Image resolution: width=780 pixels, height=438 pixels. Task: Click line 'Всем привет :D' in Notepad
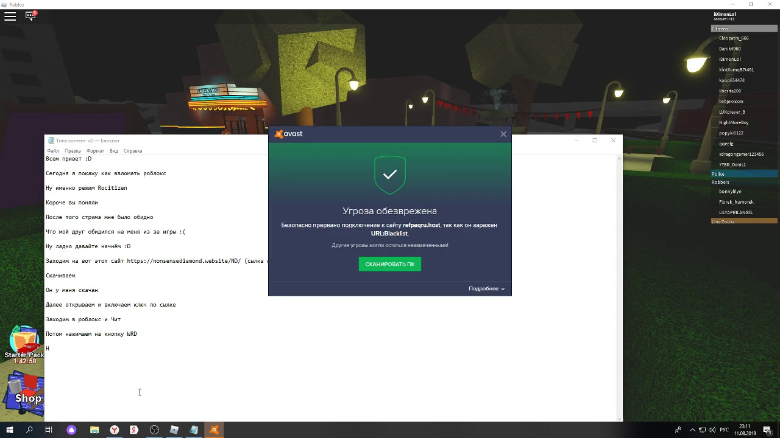click(69, 159)
